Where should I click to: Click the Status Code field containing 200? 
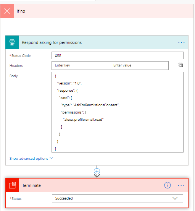tap(118, 55)
